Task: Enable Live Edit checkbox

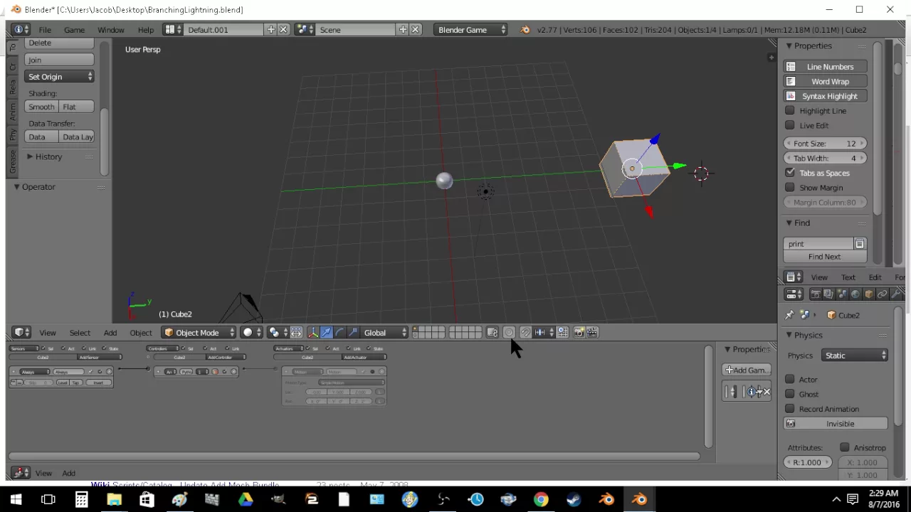Action: [x=790, y=126]
